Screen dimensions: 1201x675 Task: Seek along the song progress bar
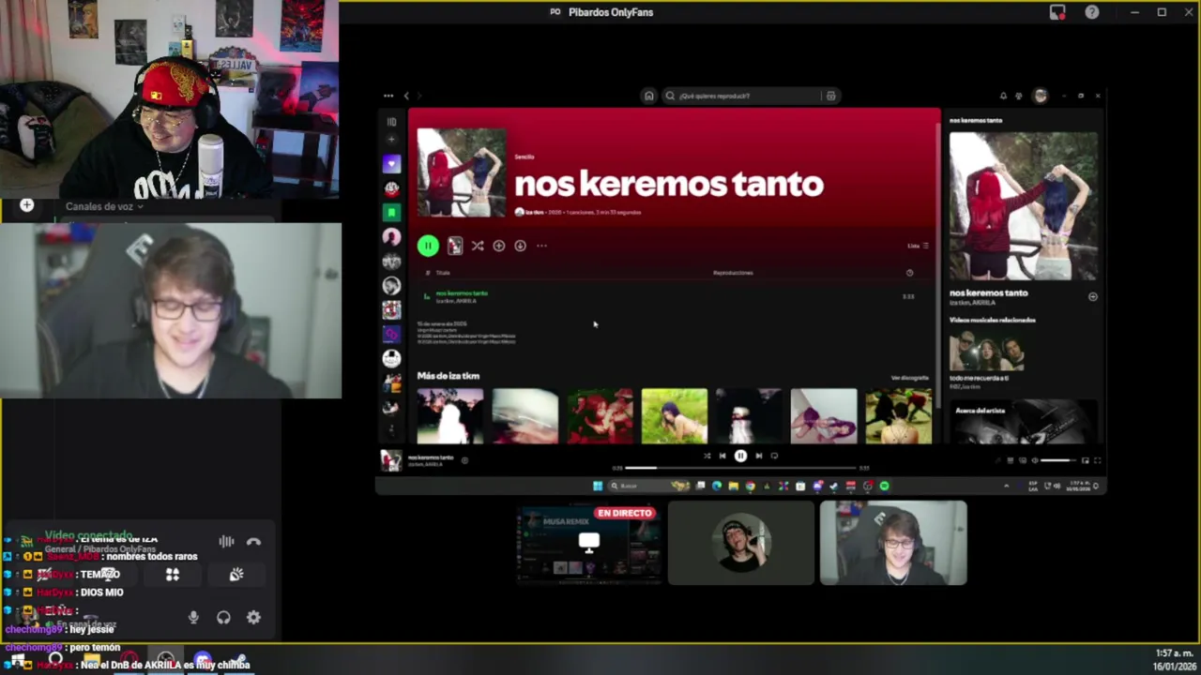click(x=741, y=467)
